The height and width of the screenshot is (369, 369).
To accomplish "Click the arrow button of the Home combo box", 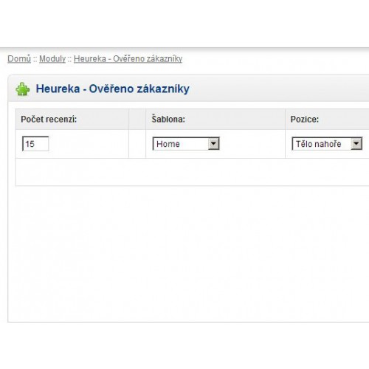I will [213, 144].
